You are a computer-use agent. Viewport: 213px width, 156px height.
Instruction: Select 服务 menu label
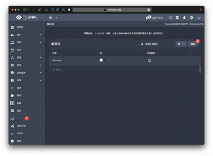(x=19, y=88)
